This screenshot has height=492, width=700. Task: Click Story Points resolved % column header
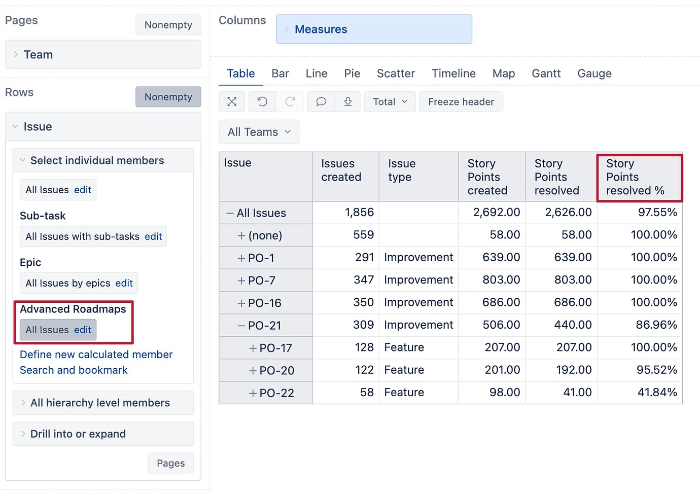tap(639, 177)
